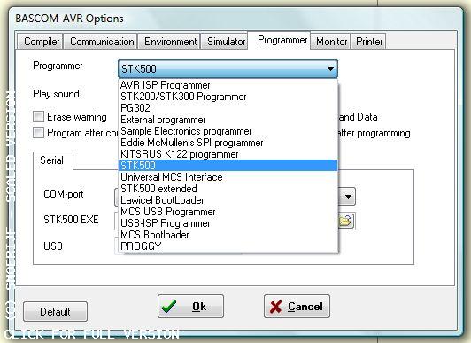Select External programmer option
This screenshot has width=471, height=343.
228,120
